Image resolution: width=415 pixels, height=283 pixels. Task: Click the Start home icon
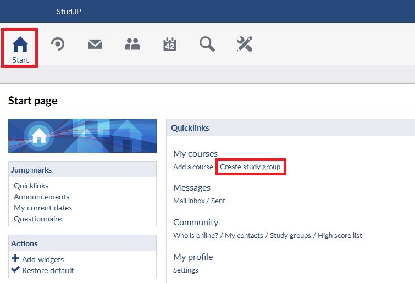coord(20,44)
